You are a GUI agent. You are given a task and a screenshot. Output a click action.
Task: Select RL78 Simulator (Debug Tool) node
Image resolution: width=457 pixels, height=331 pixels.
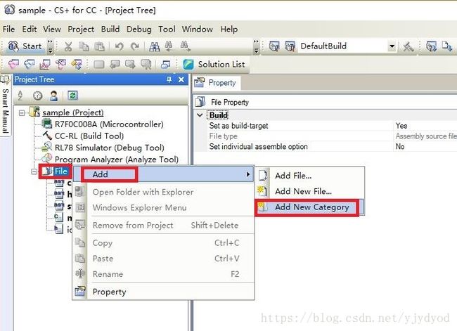[109, 148]
